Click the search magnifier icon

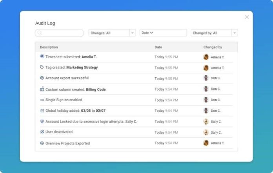click(x=40, y=33)
